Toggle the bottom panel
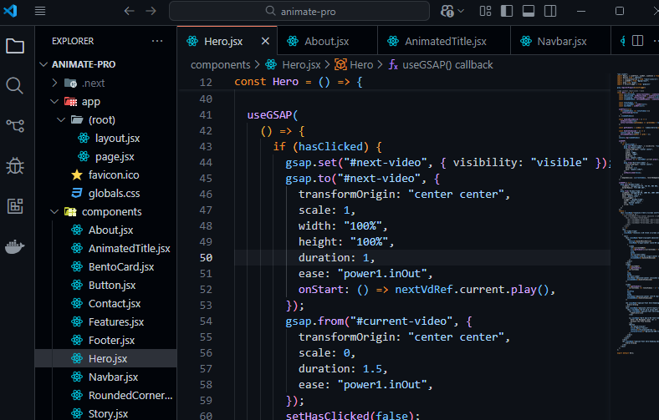The width and height of the screenshot is (659, 420). click(x=529, y=11)
